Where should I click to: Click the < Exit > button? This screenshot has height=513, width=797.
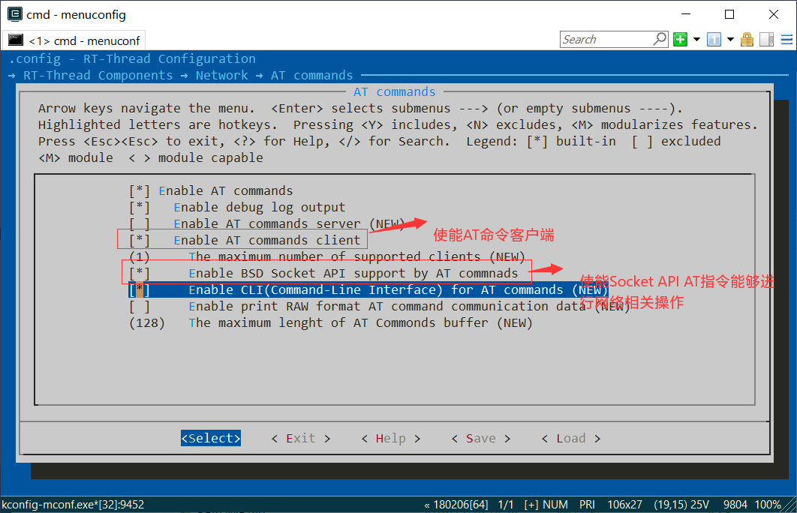coord(301,438)
